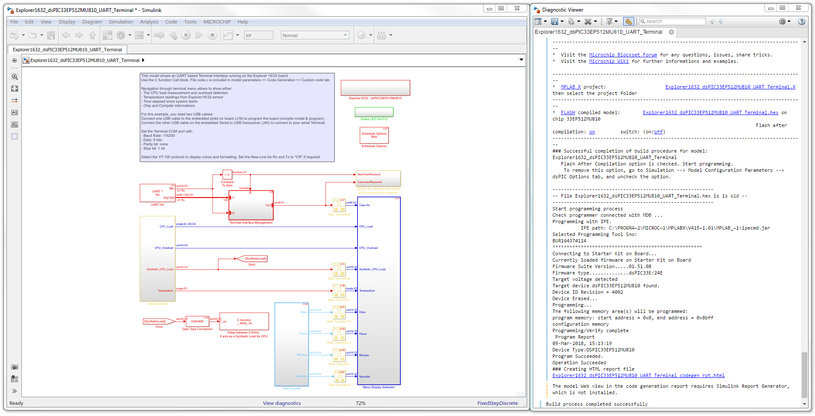Open the Simulation menu

120,22
